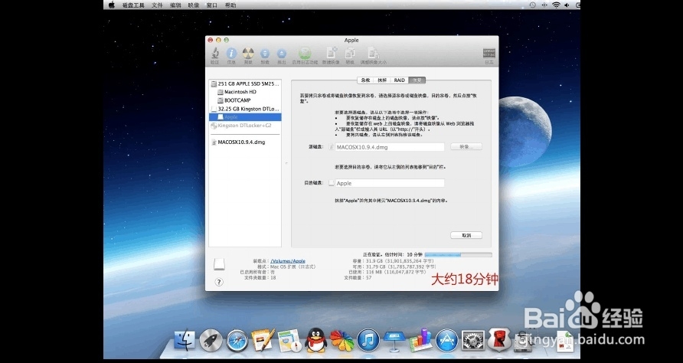Click the Eject (推出) toolbar icon
This screenshot has height=363, width=683.
pyautogui.click(x=282, y=54)
